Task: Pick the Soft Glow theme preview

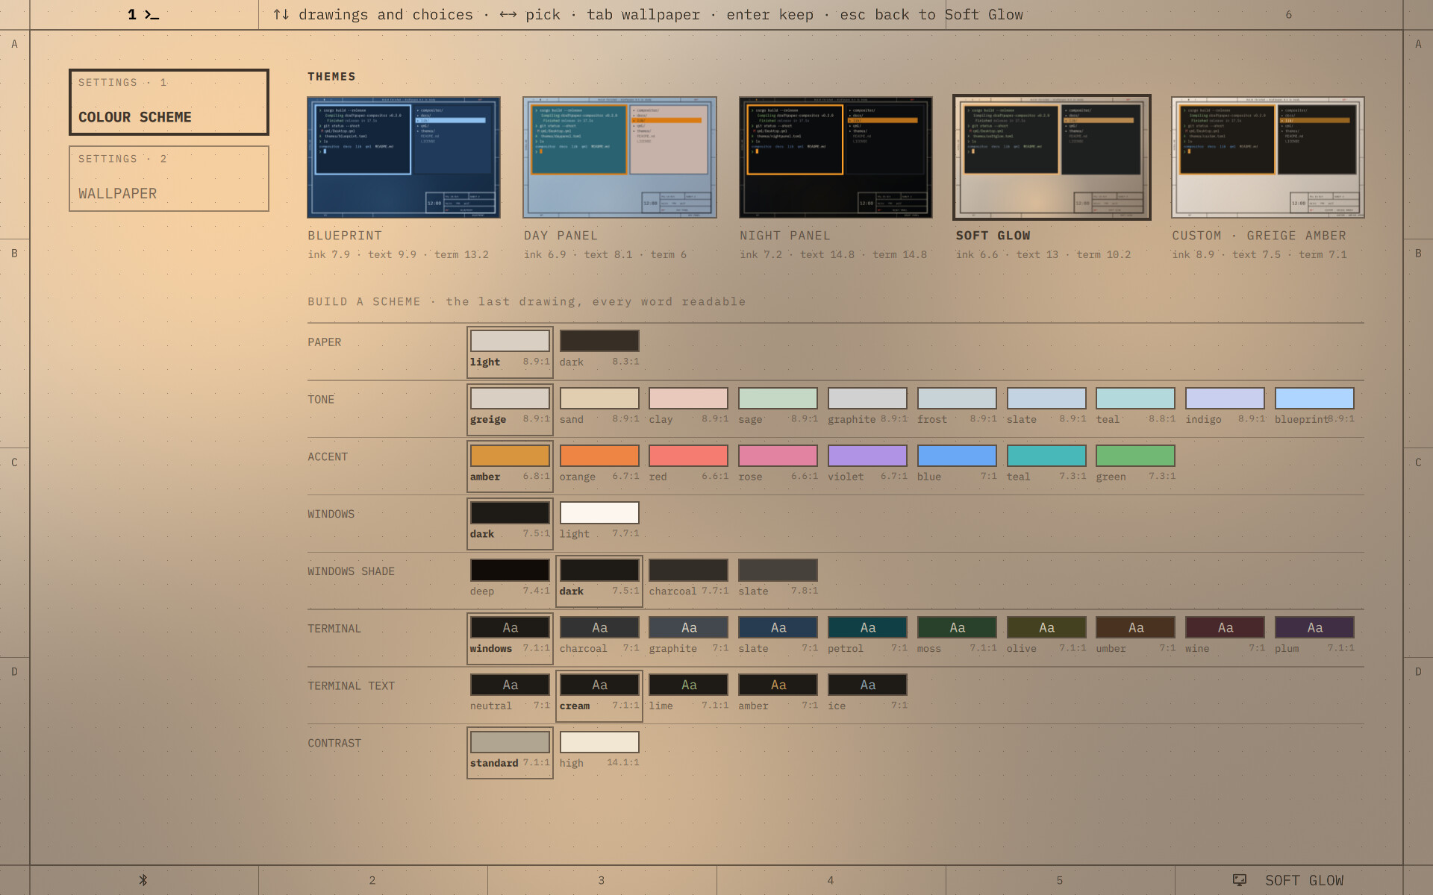Action: pyautogui.click(x=1052, y=157)
